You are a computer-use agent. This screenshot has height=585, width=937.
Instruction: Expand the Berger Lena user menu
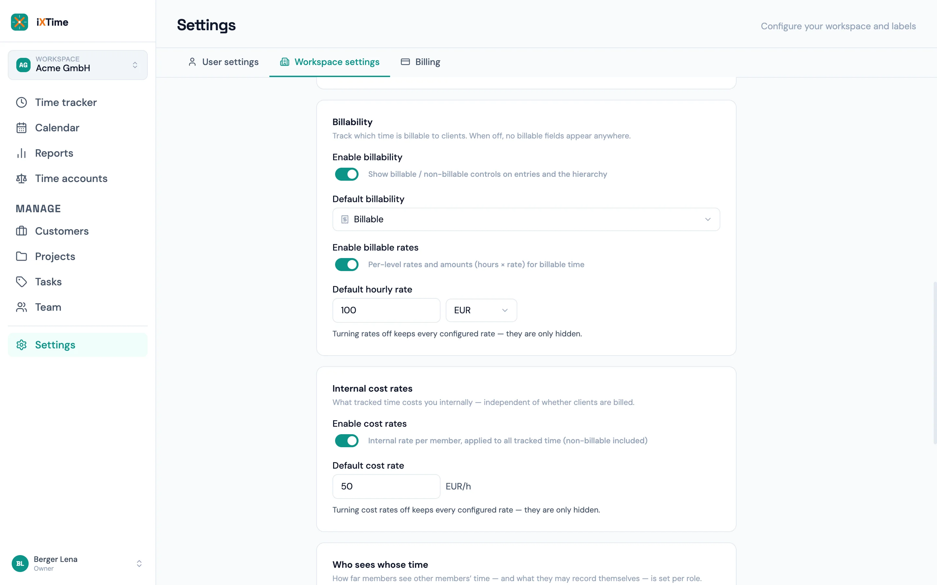point(77,563)
